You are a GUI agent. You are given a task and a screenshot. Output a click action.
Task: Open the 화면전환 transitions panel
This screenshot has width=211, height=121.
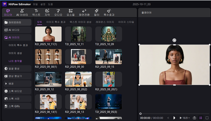(x=84, y=12)
